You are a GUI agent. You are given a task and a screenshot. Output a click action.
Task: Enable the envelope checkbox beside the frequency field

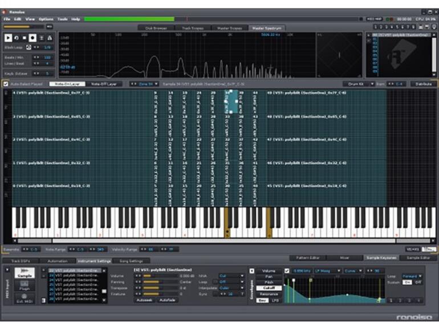coord(287,270)
